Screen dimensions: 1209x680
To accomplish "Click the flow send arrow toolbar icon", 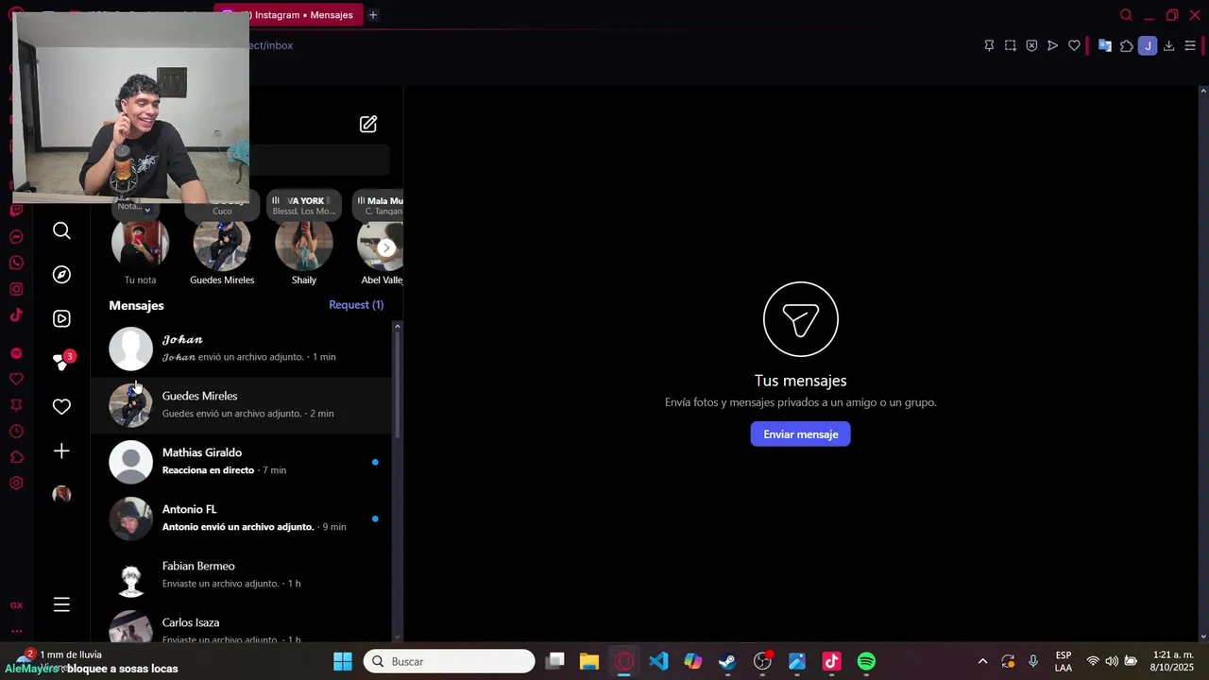I will (1052, 45).
